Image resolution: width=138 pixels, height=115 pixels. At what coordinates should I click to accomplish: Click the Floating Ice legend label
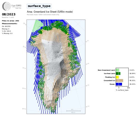click(110, 77)
